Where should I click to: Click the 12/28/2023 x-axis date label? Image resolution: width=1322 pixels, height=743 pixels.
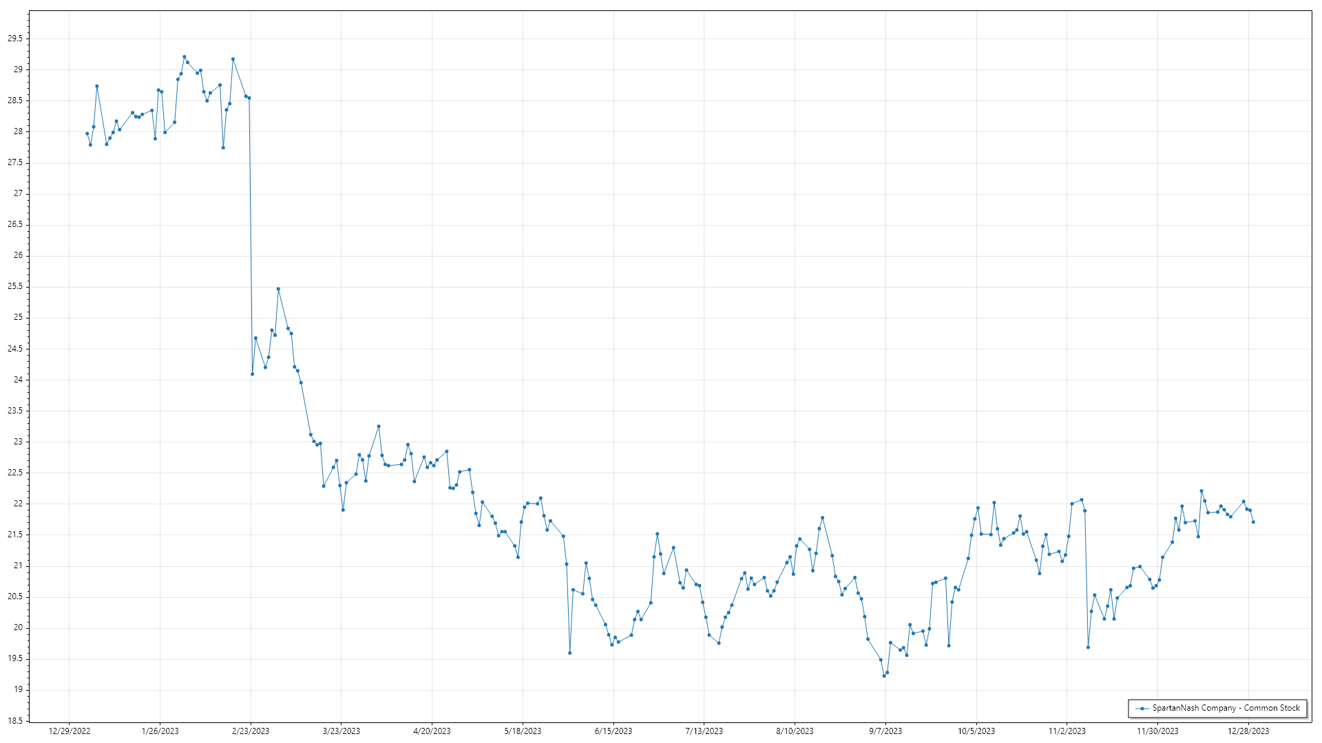[x=1248, y=731]
